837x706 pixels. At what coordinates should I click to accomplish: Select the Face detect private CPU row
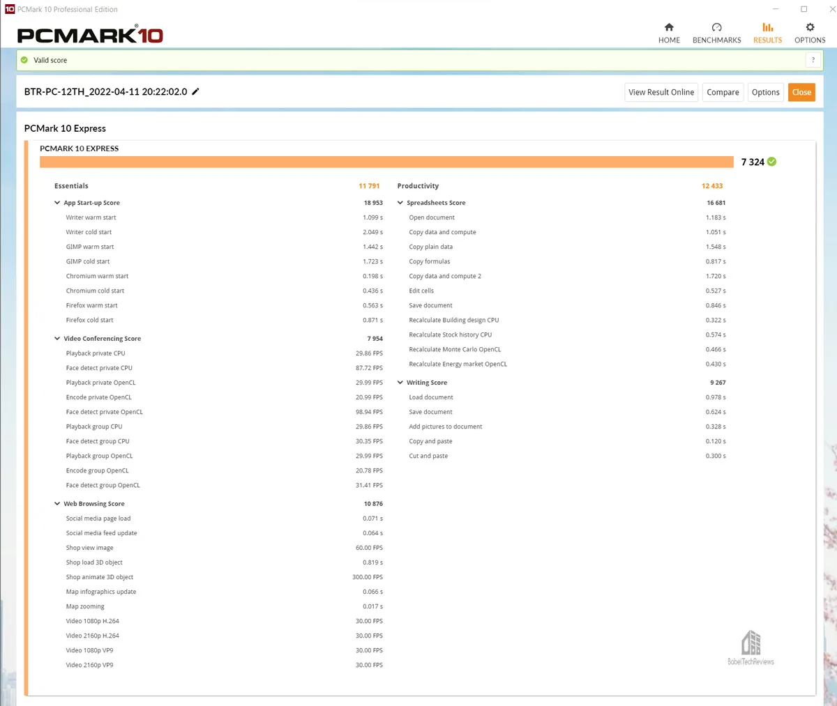tap(224, 368)
